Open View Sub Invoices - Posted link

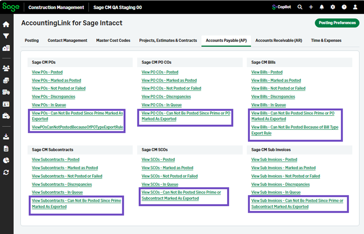pyautogui.click(x=274, y=159)
